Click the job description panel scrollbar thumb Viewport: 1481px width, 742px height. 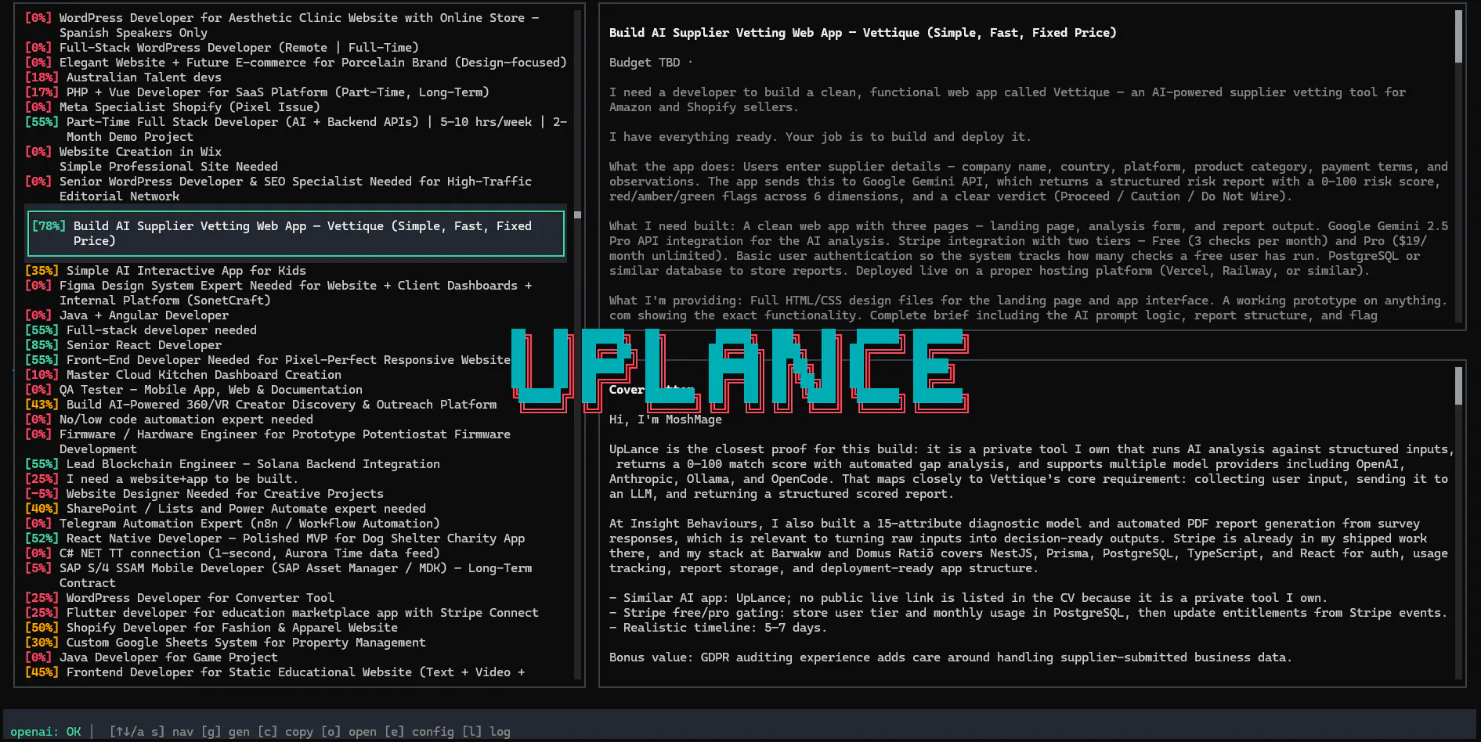1458,37
